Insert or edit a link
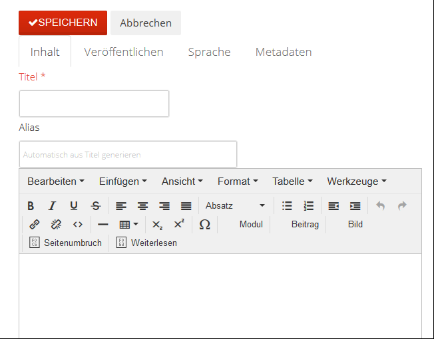The image size is (434, 339). [x=35, y=225]
